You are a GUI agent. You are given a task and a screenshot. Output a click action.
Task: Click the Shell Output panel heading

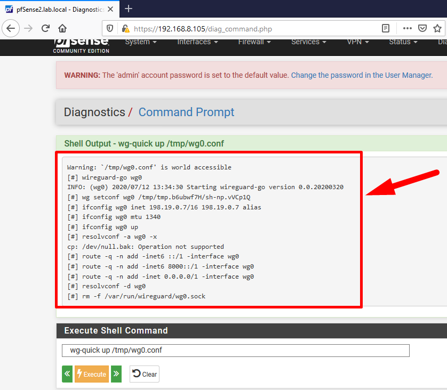tap(144, 143)
